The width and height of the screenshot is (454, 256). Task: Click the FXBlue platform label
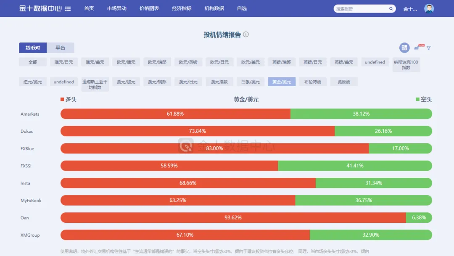click(x=27, y=148)
